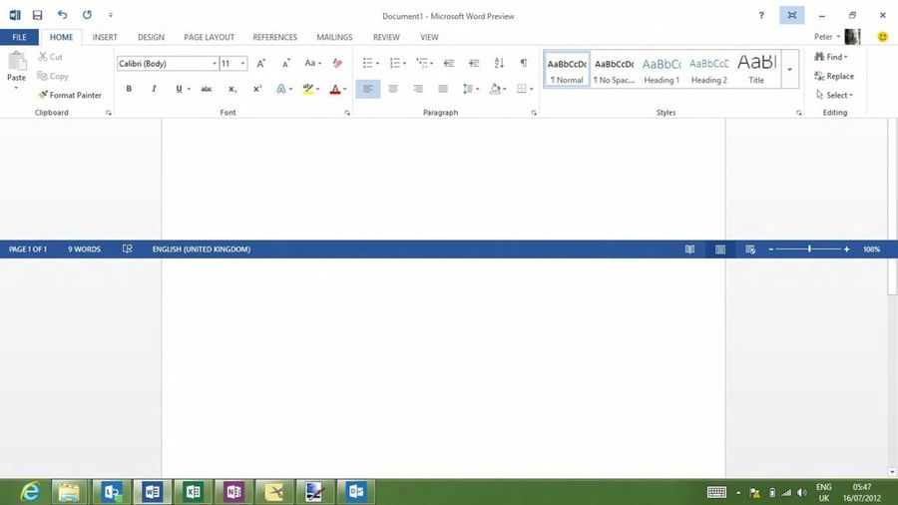Screen dimensions: 898x505
Task: Click the Format Painter tool
Action: click(70, 95)
